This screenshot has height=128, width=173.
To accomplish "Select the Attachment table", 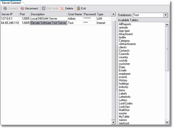I will coord(126,34).
